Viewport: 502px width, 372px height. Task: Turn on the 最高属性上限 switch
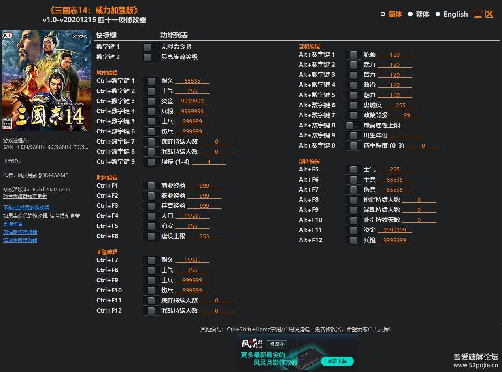click(x=353, y=125)
